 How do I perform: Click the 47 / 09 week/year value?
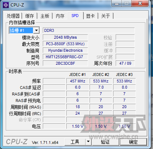125,63
